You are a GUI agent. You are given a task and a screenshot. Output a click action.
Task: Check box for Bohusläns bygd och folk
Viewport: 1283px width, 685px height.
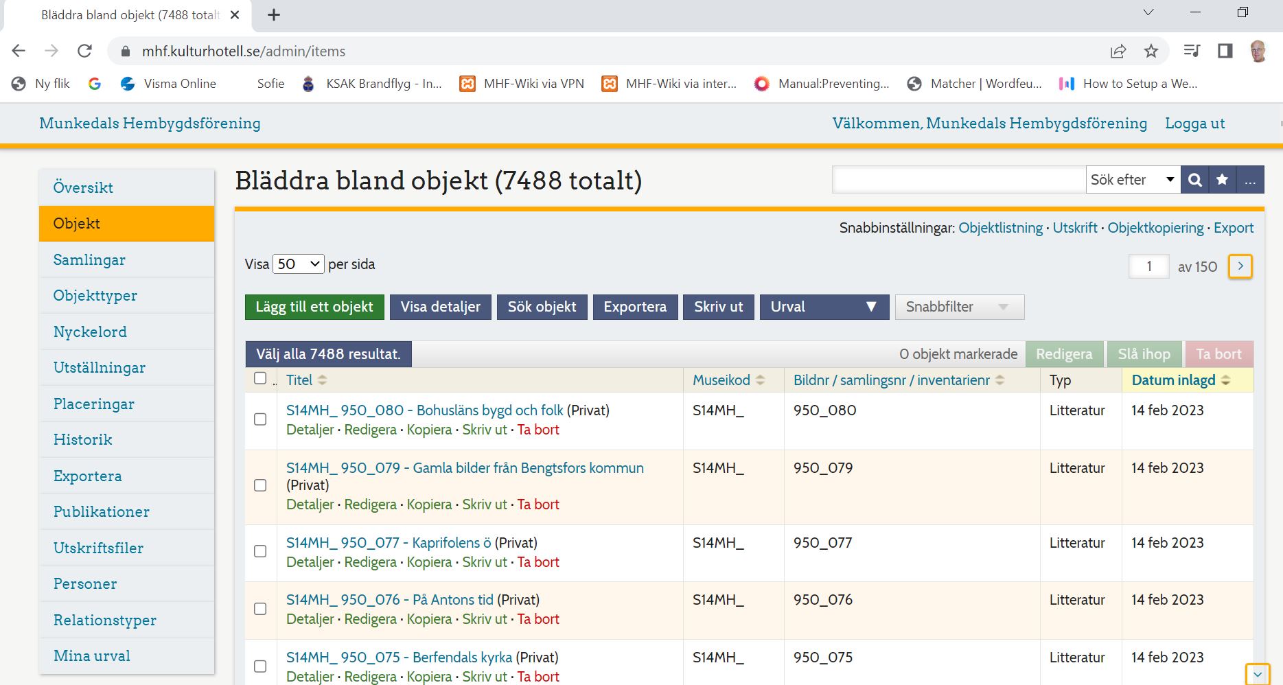tap(260, 419)
